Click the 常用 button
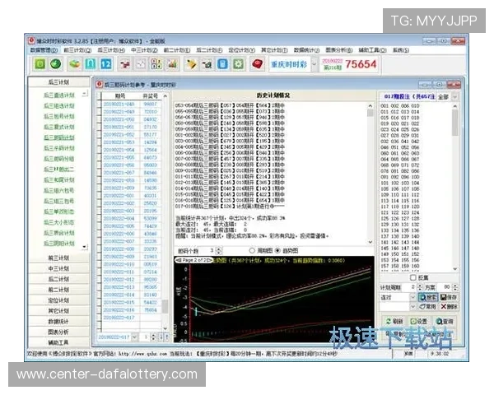494x395 pixels. 427,306
